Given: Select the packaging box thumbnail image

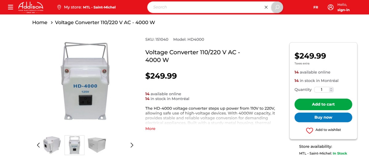Looking at the screenshot, I should (x=97, y=145).
